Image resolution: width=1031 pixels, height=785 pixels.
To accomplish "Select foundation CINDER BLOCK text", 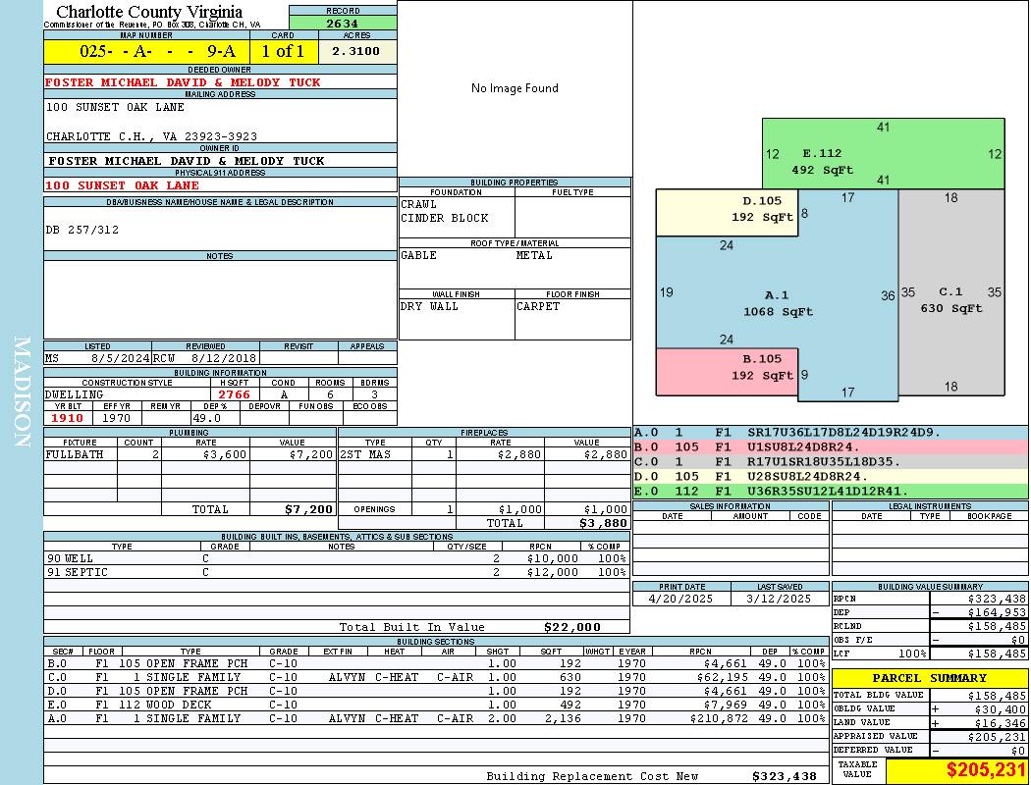I will pos(445,218).
